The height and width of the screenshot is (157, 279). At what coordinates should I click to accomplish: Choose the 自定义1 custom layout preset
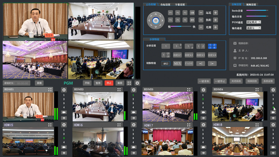tap(177, 55)
